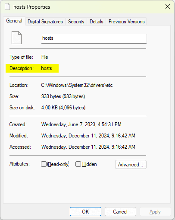Open Advanced attributes dialog
Image resolution: width=175 pixels, height=220 pixels.
(x=131, y=164)
